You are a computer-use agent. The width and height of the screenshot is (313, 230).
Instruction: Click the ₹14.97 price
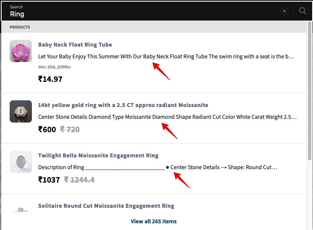click(x=50, y=79)
